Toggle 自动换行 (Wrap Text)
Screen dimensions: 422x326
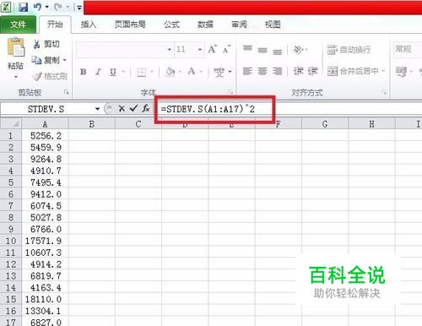[x=349, y=50]
